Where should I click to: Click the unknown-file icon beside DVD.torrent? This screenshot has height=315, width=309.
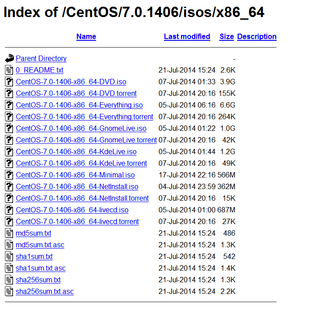[x=9, y=93]
